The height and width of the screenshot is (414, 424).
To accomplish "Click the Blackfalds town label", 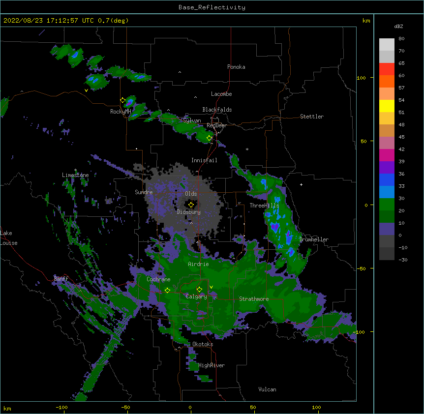I will click(217, 110).
